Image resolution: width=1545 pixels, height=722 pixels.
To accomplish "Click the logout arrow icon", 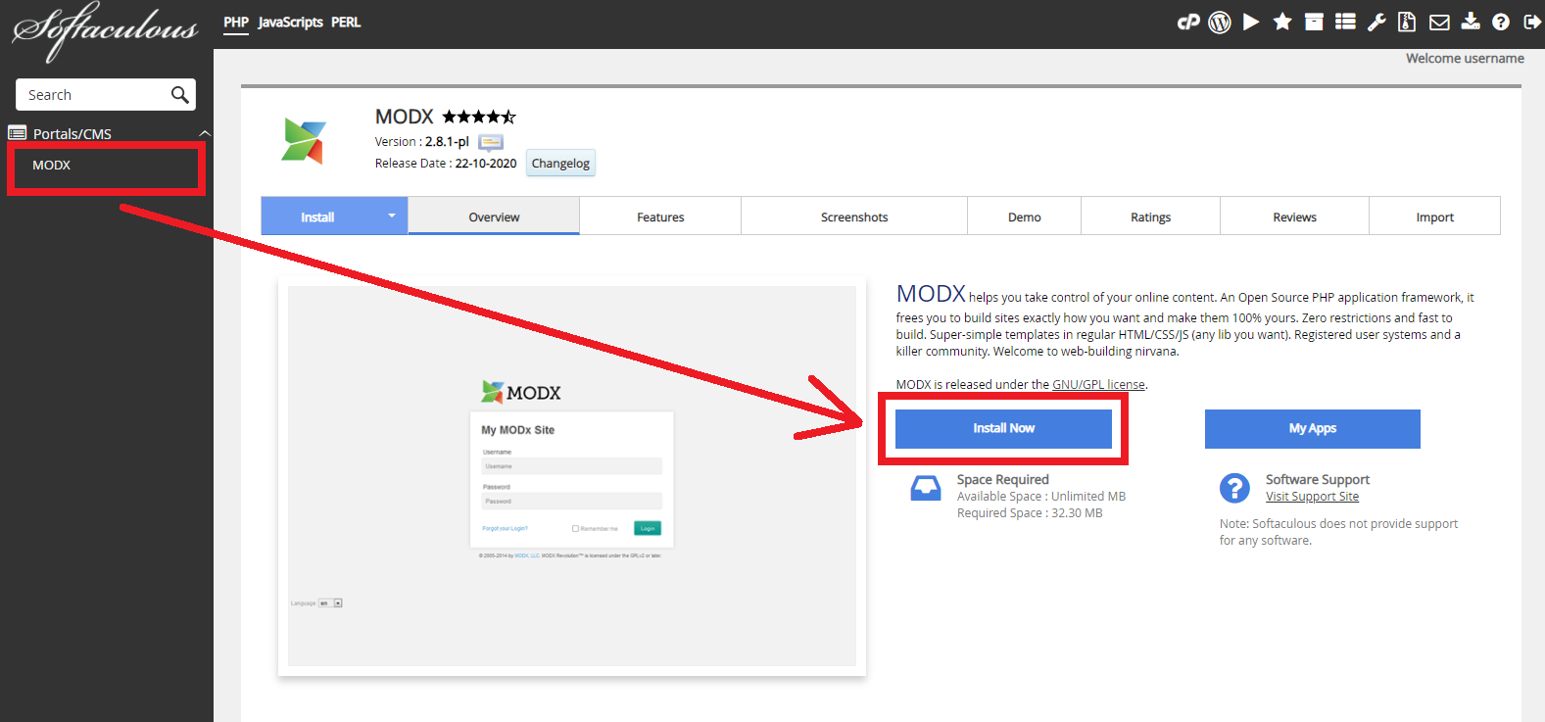I will 1532,22.
